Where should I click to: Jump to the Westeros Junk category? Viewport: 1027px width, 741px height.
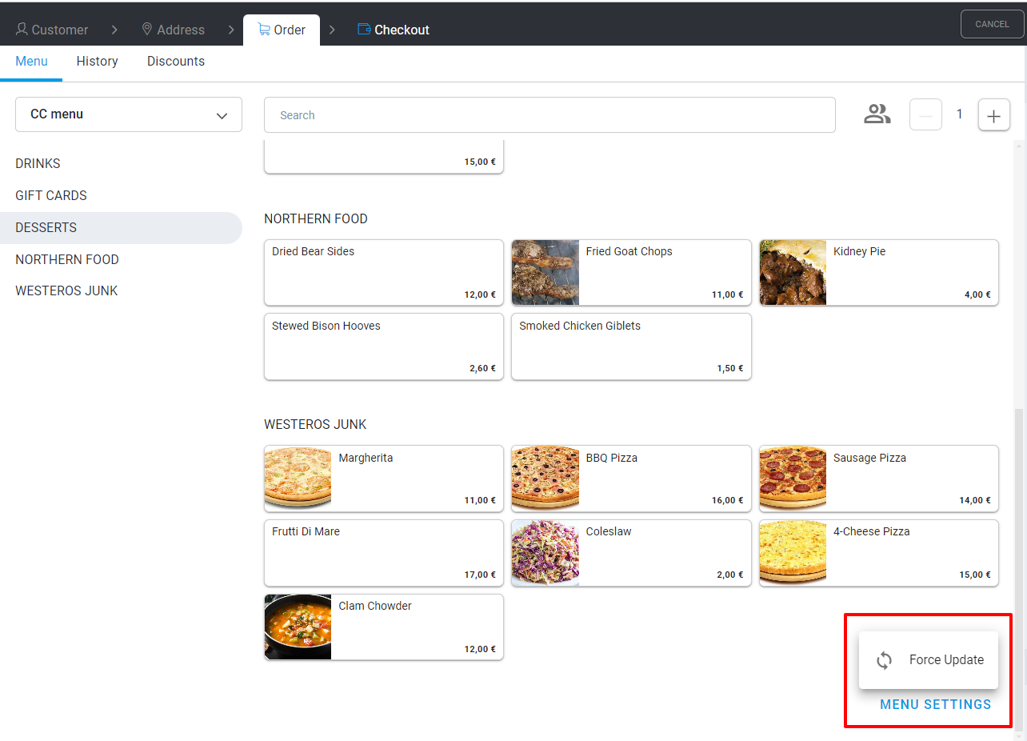66,290
